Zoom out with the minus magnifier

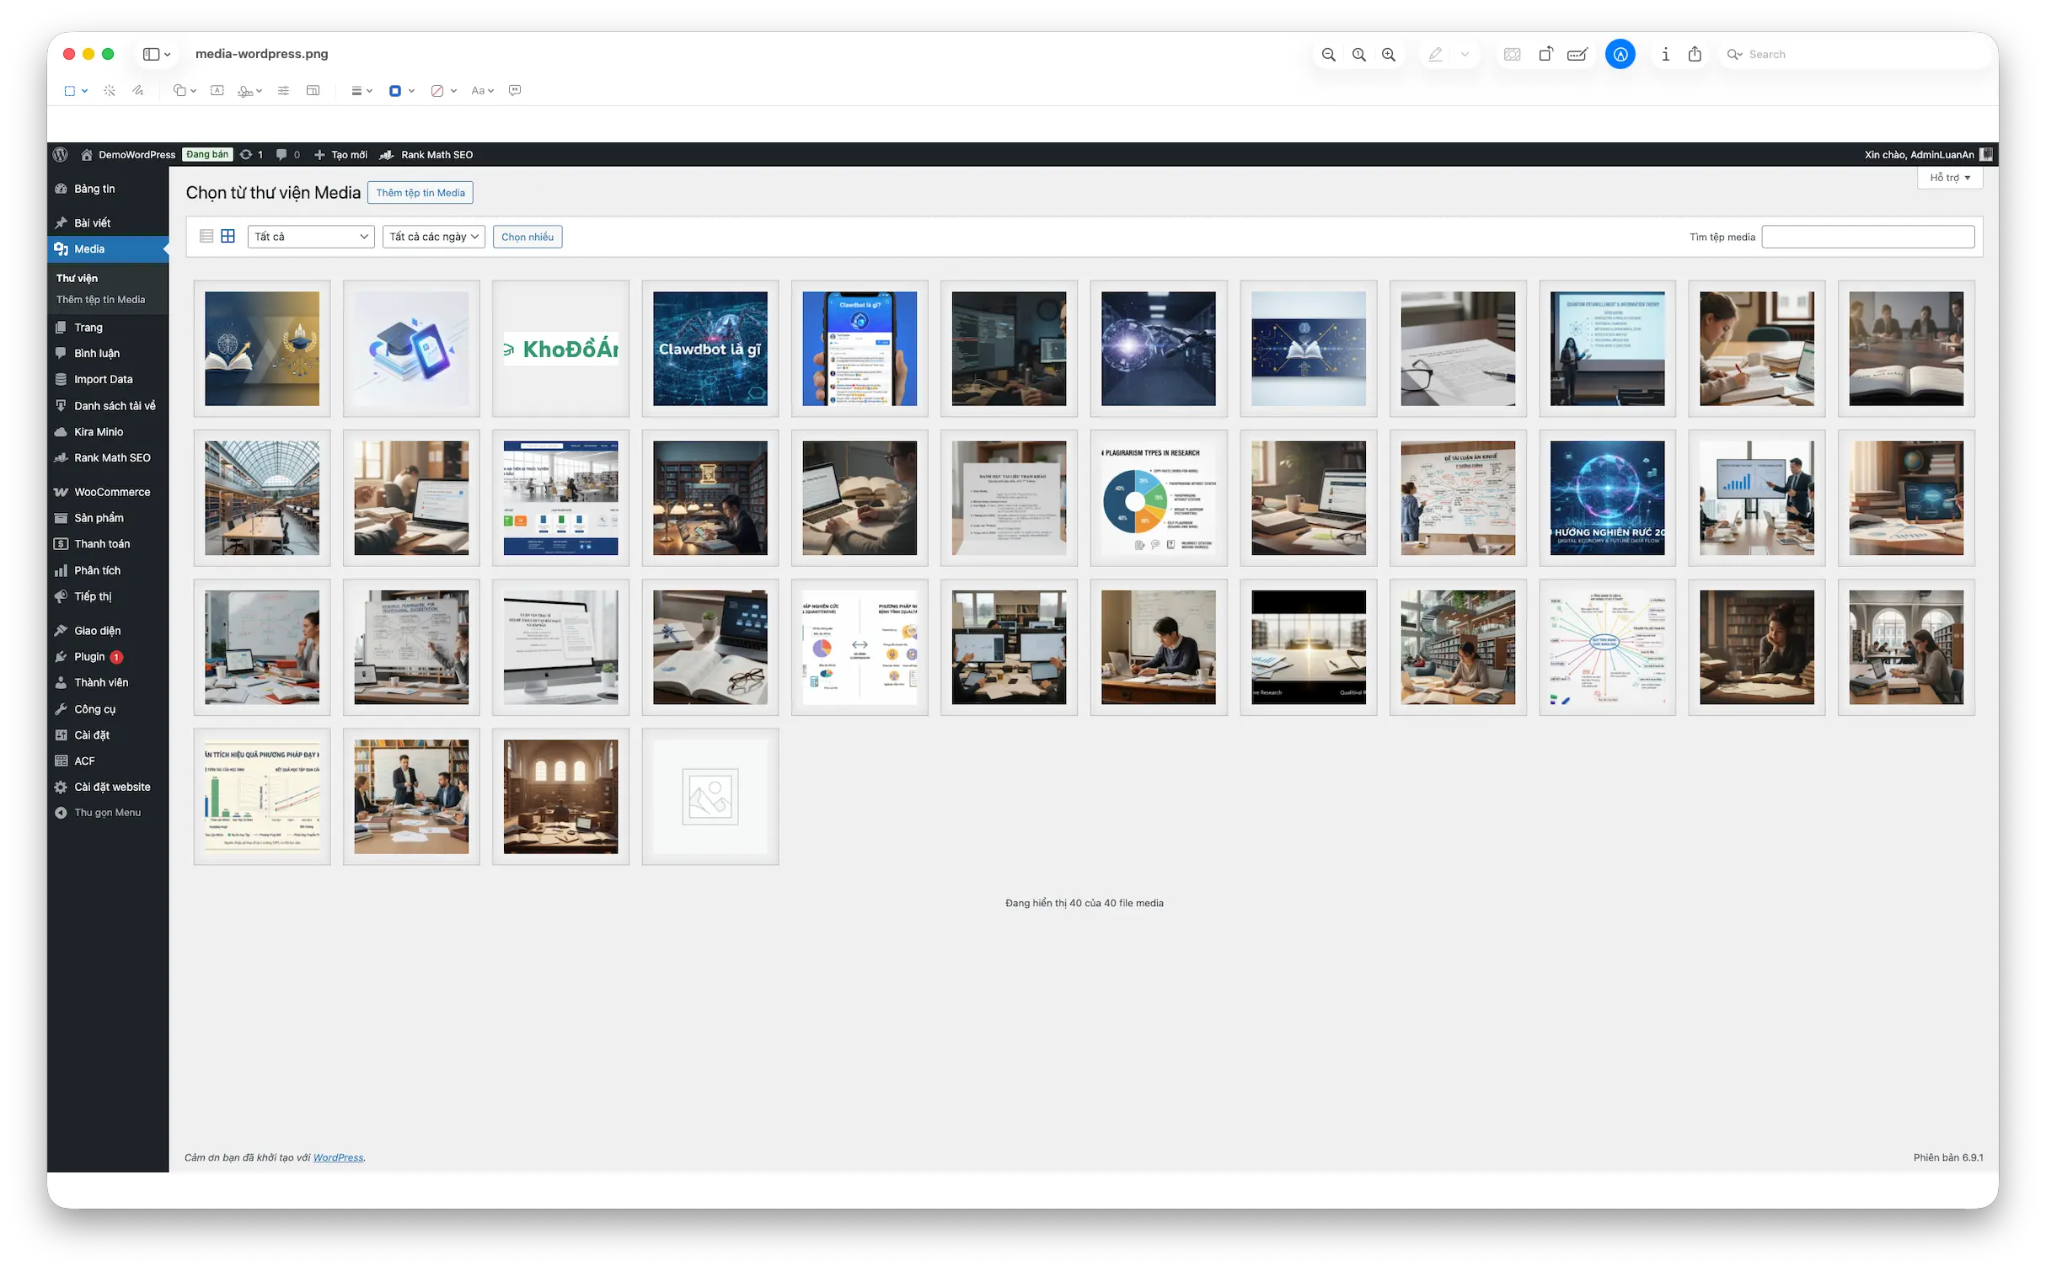[x=1329, y=54]
